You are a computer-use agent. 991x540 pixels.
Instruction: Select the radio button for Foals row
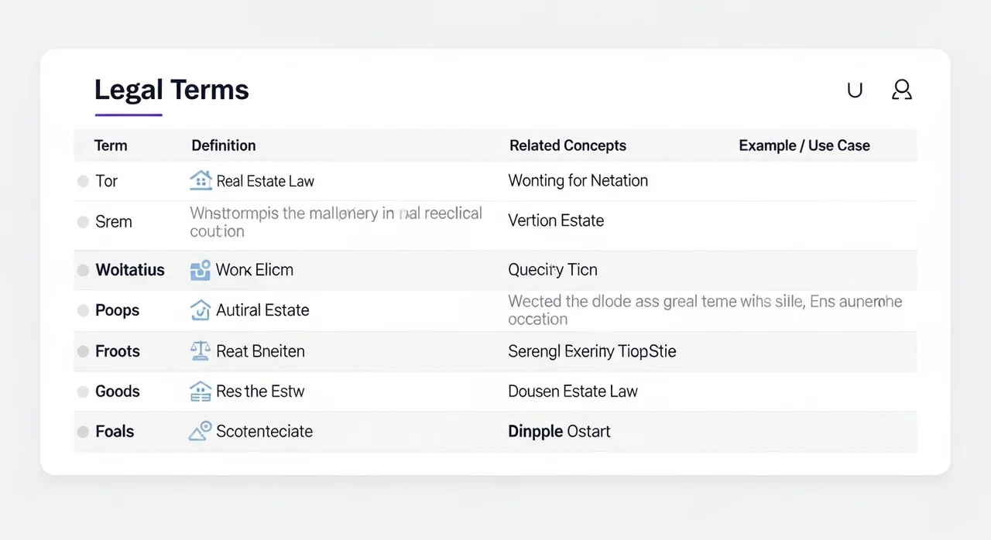(x=83, y=432)
